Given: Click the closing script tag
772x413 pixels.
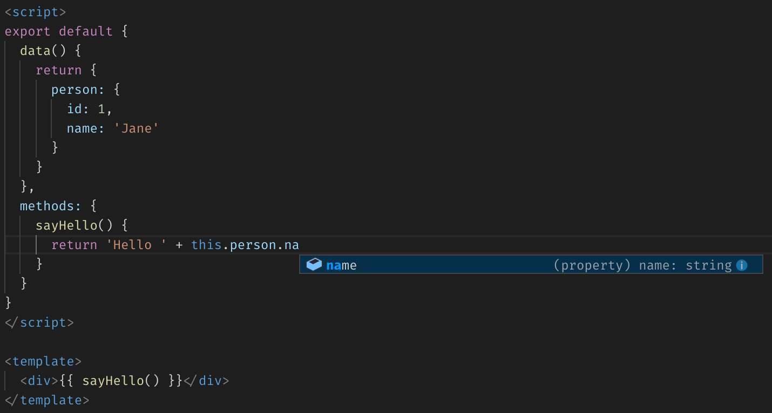Looking at the screenshot, I should click(39, 322).
